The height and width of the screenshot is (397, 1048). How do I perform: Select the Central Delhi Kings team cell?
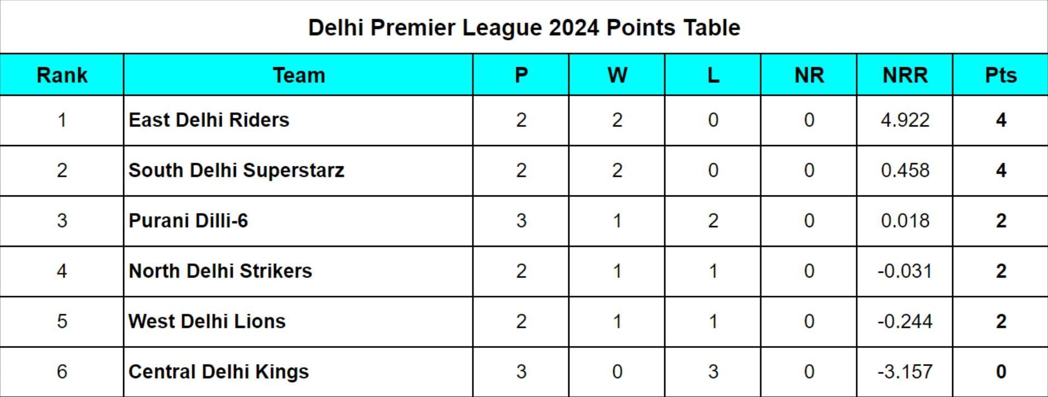click(218, 372)
